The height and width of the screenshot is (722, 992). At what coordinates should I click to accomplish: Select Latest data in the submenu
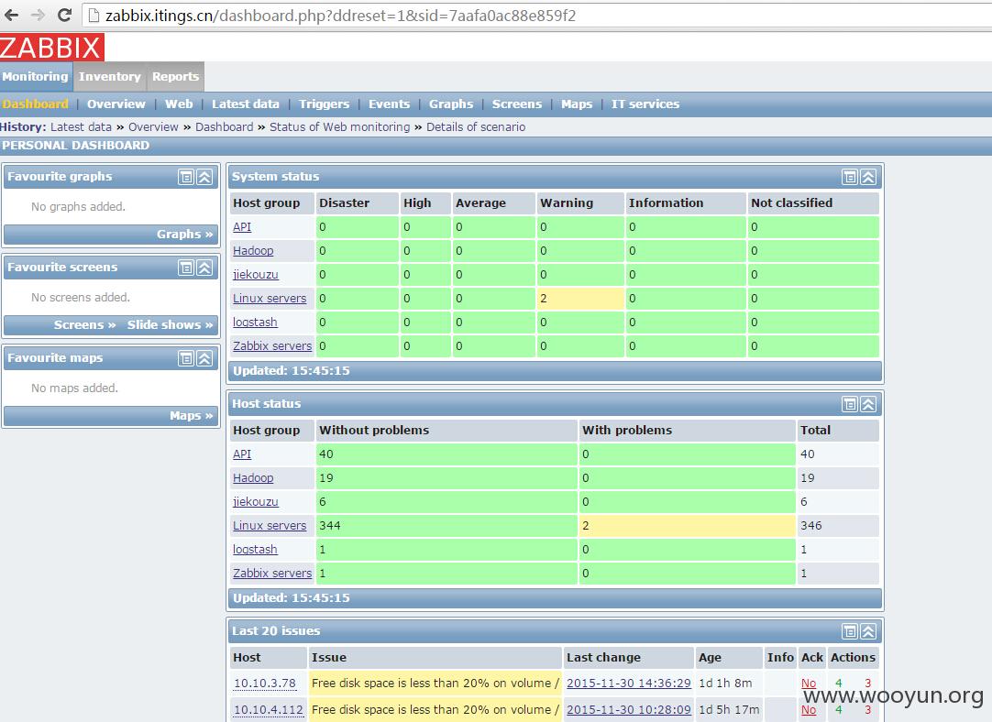pos(246,104)
